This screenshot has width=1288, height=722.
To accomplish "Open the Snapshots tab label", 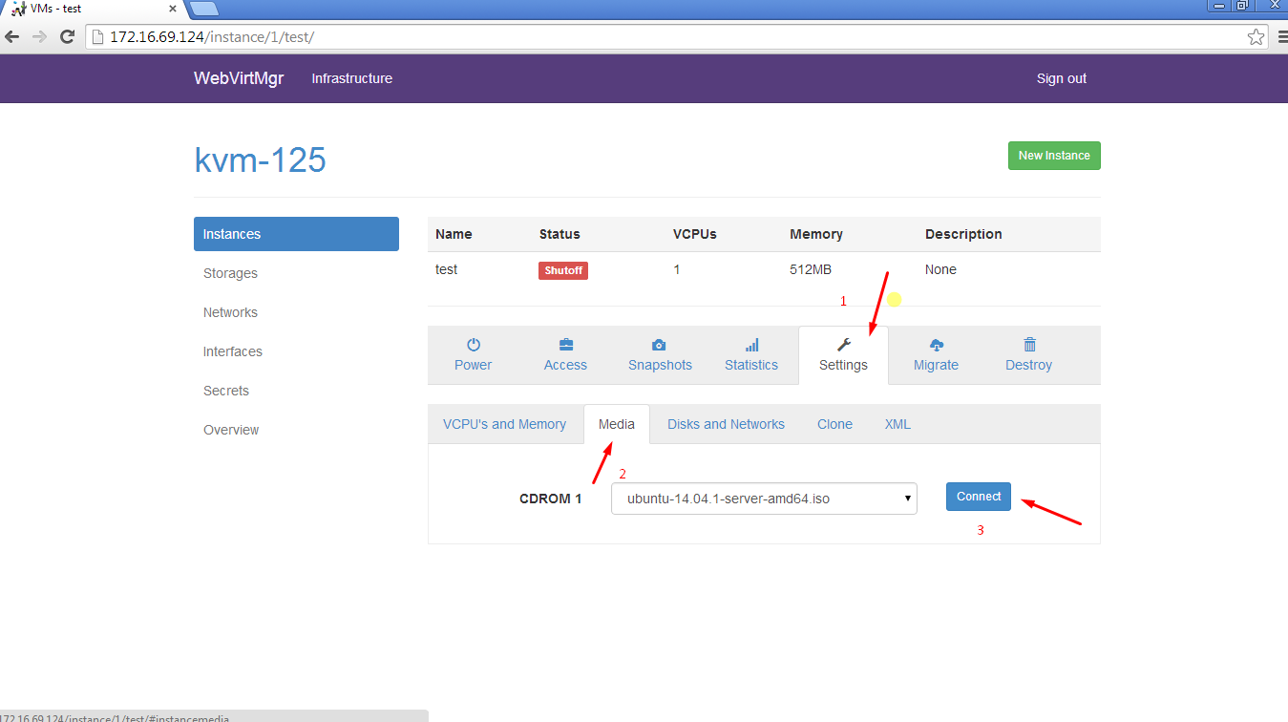I will point(660,365).
